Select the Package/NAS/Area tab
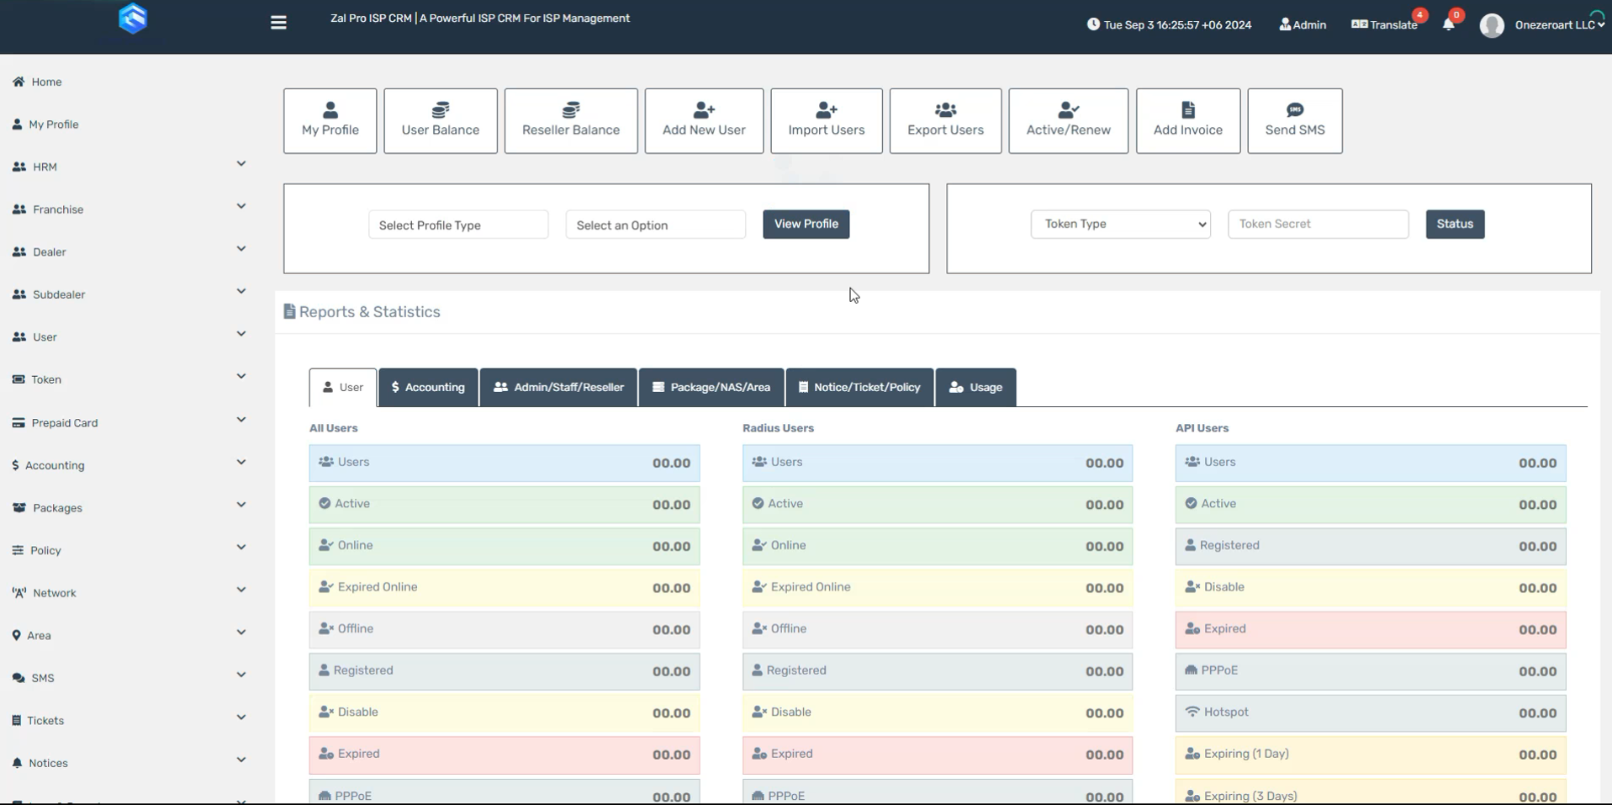Image resolution: width=1612 pixels, height=805 pixels. (x=711, y=388)
